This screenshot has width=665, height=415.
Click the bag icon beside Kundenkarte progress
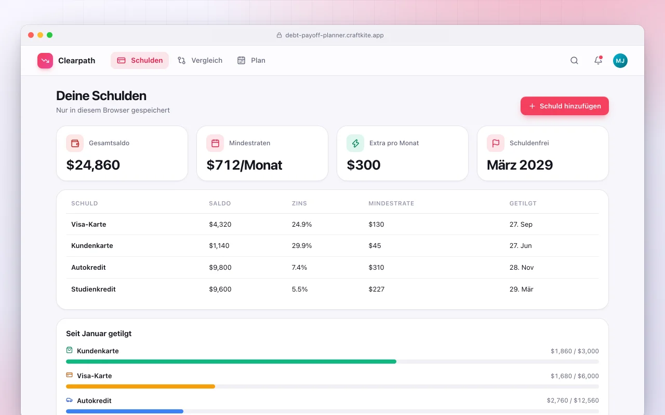point(70,350)
